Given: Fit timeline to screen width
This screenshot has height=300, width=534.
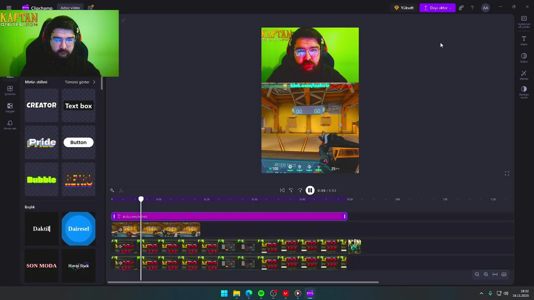Looking at the screenshot, I should coord(495,274).
